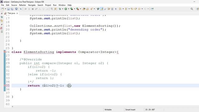Click the error marker on line 26
199x112 pixels.
[5, 52]
